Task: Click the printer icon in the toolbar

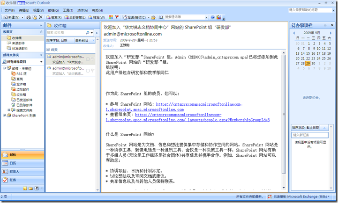Action: point(29,17)
